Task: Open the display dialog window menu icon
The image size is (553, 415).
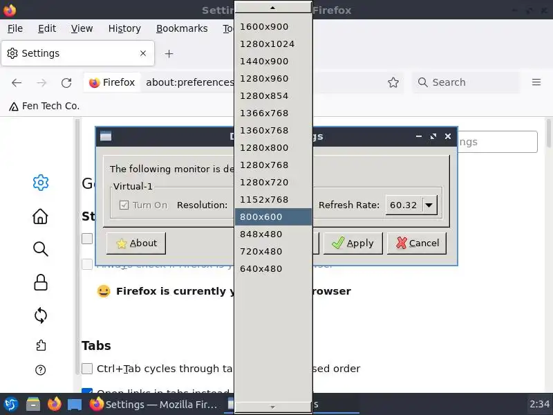Action: 106,136
